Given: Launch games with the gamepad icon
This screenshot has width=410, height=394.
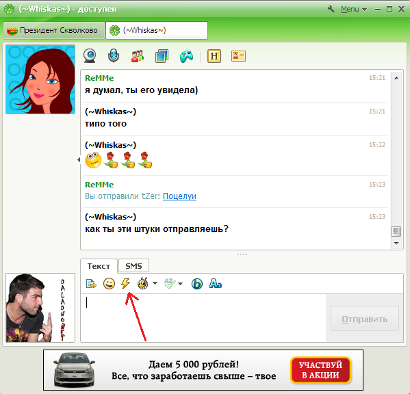Looking at the screenshot, I should [186, 56].
